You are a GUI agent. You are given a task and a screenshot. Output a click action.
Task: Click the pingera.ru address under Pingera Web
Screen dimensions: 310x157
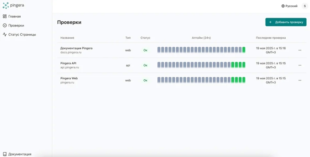tap(67, 82)
